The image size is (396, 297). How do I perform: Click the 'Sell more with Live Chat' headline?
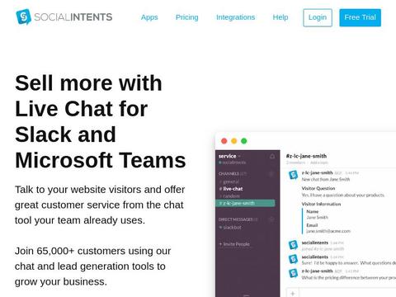101,121
